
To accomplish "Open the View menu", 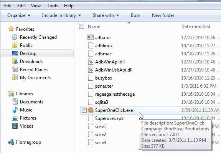I will [36, 6].
